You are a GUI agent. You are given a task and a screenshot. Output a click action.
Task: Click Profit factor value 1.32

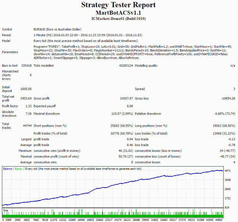(x=29, y=106)
